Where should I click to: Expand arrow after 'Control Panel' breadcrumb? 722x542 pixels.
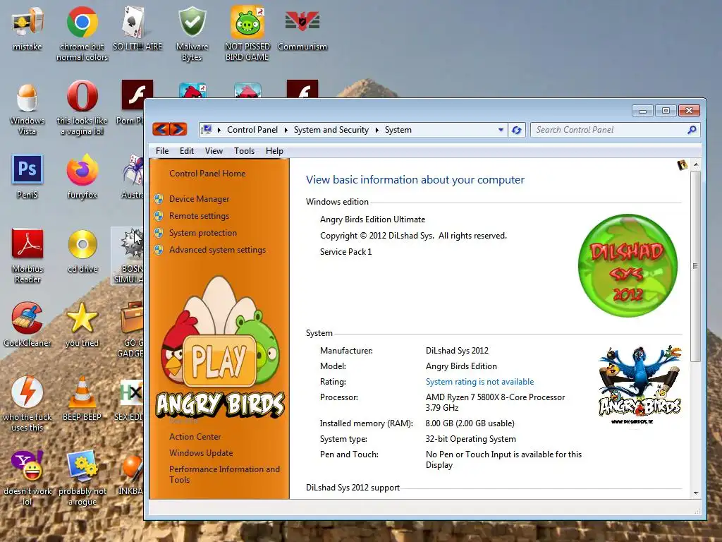[x=286, y=130]
